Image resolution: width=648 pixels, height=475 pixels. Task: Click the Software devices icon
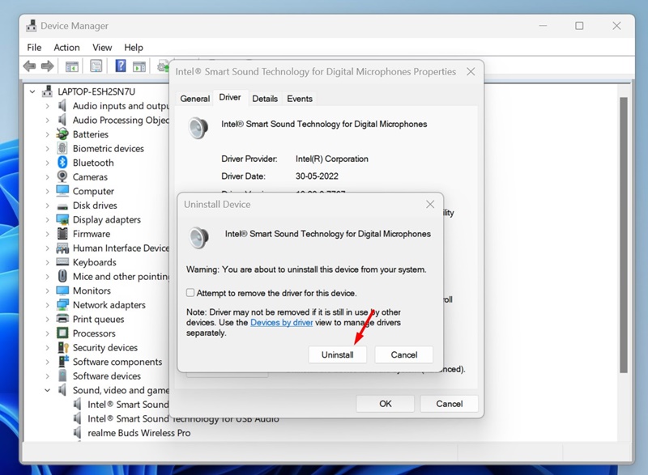62,375
